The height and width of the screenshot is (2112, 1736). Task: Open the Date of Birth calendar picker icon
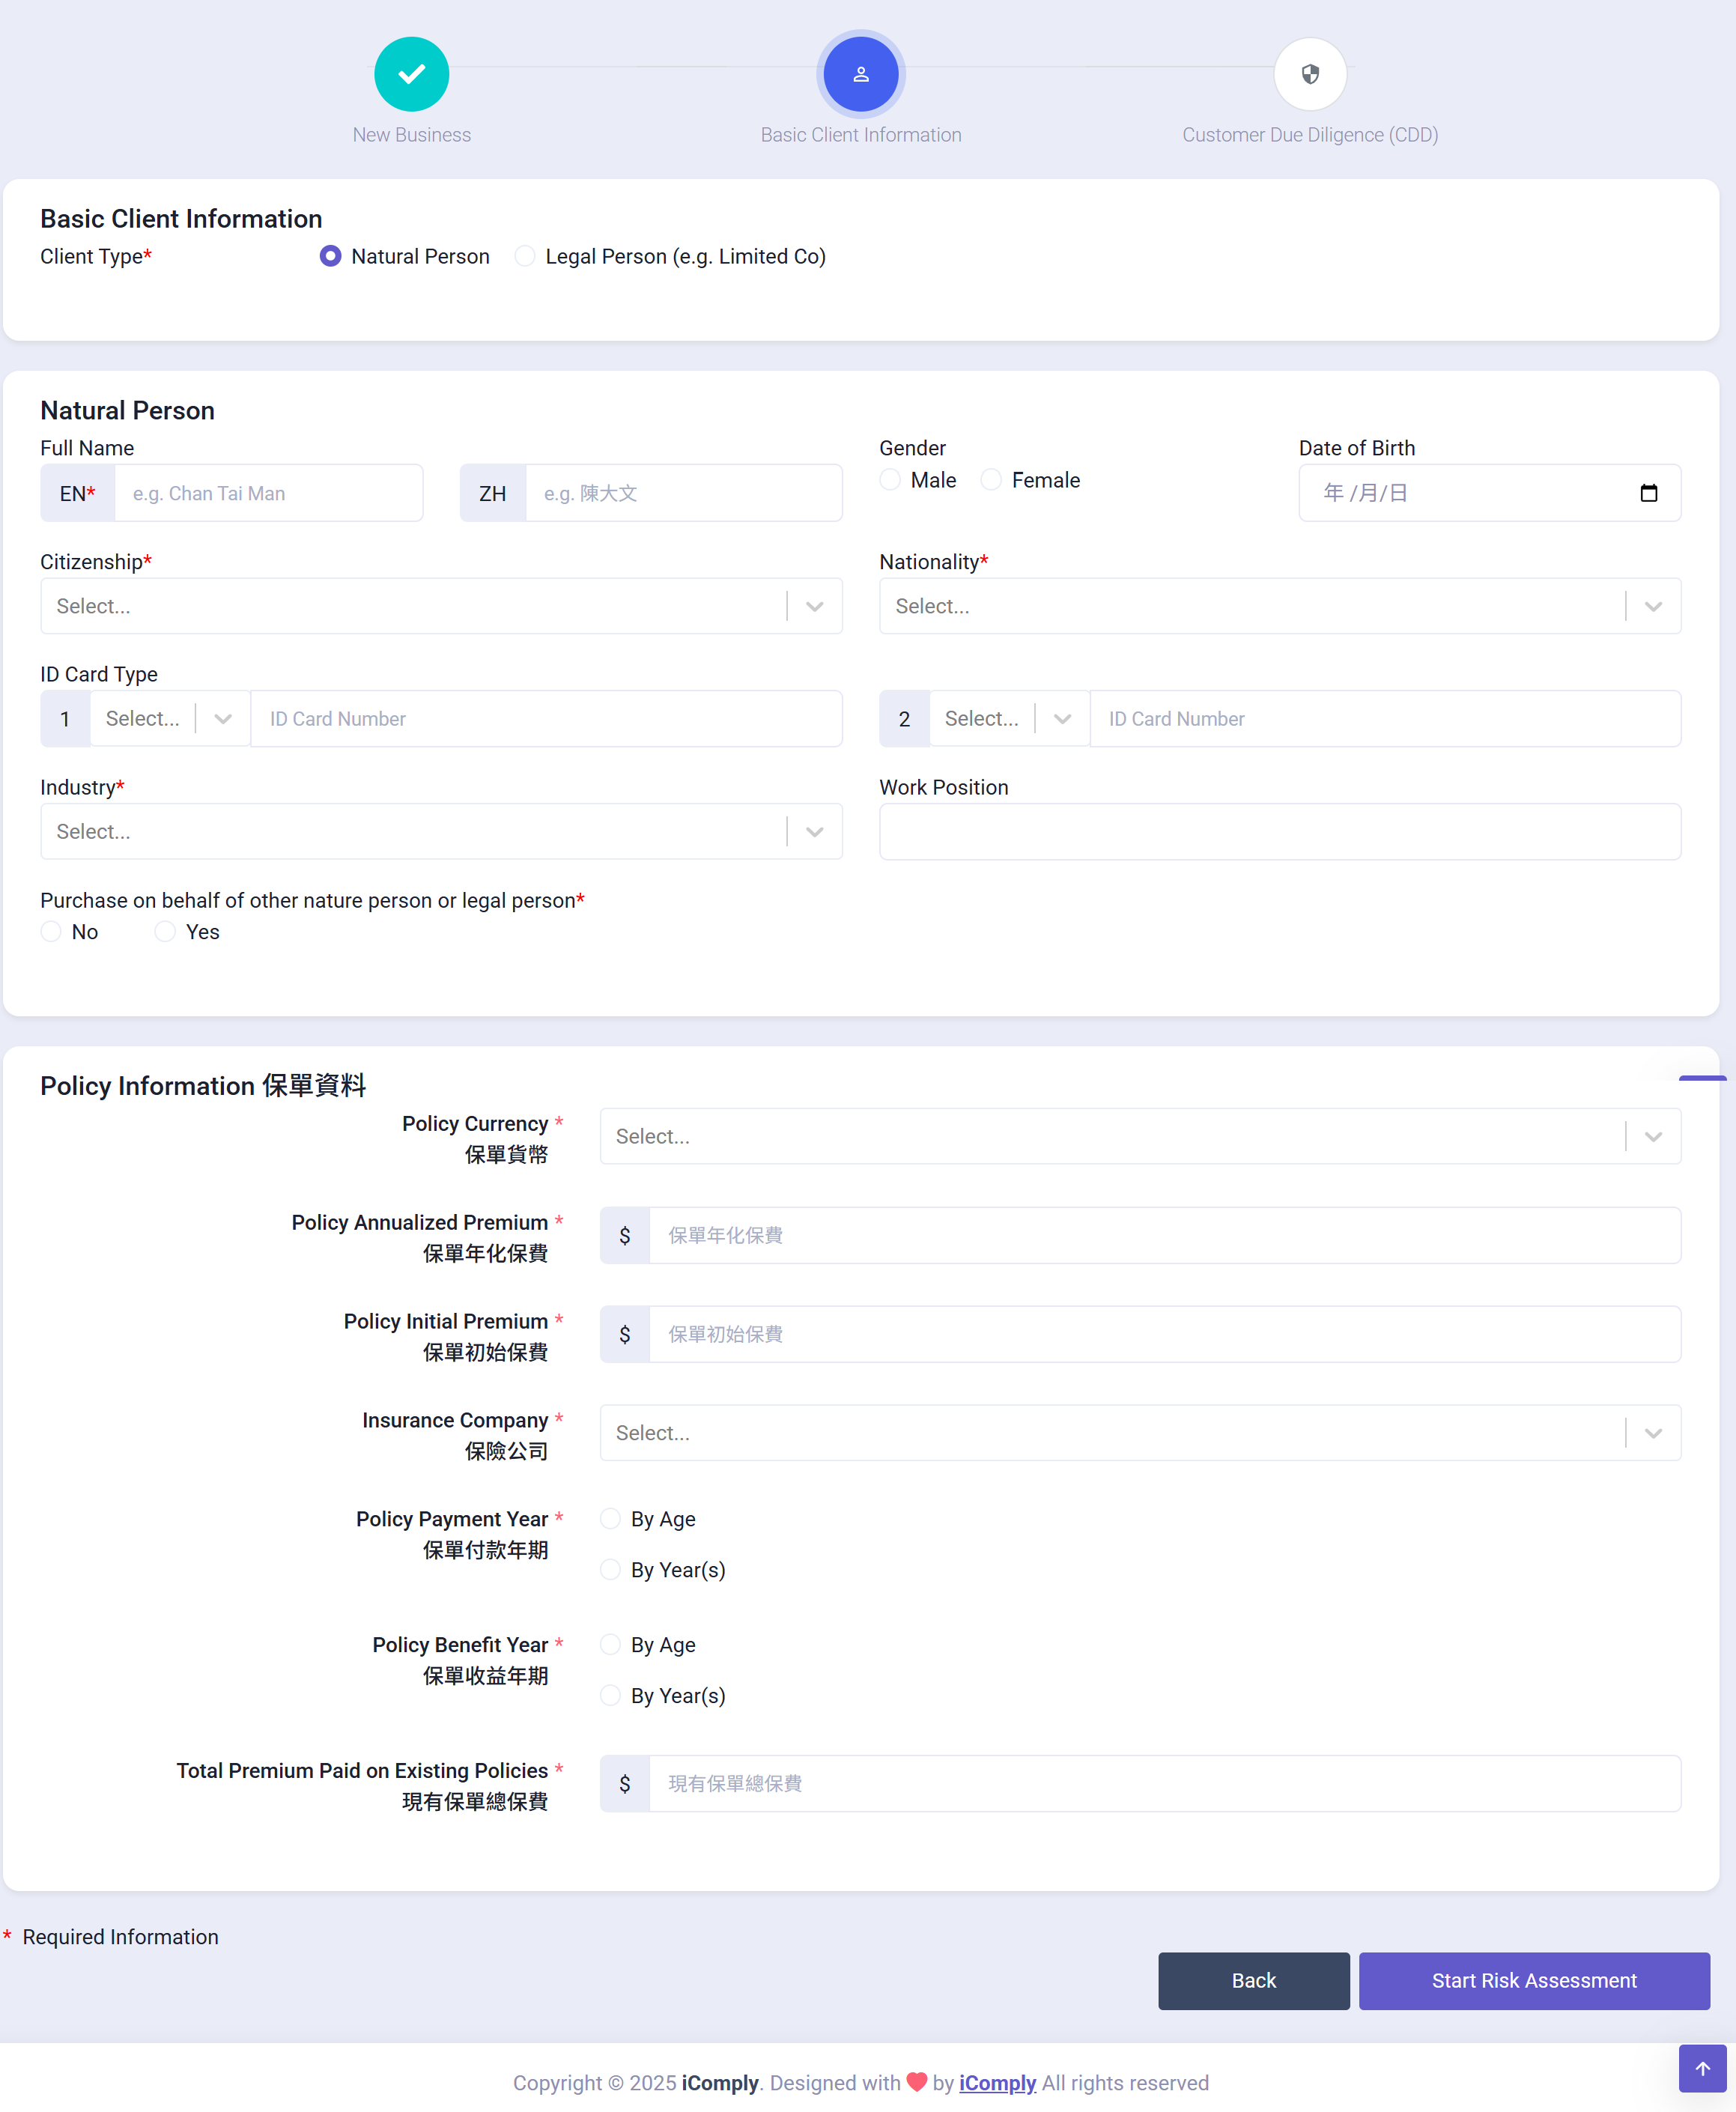(1648, 493)
